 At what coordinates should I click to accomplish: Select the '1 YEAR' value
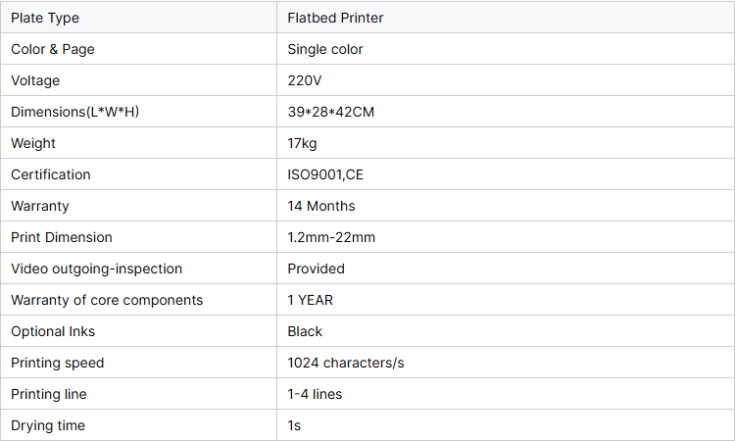(312, 300)
